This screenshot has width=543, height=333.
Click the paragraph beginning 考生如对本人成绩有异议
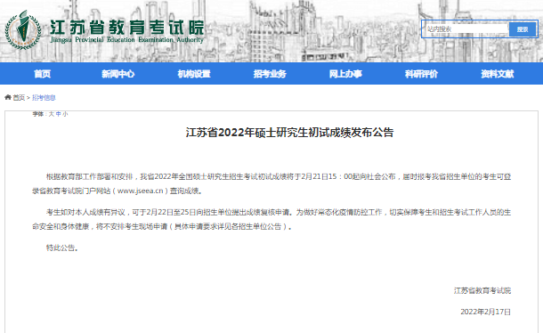(271, 219)
